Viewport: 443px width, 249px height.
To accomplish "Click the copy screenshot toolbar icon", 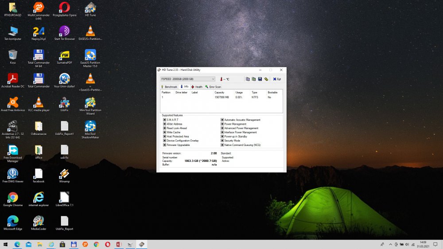I will (x=254, y=79).
